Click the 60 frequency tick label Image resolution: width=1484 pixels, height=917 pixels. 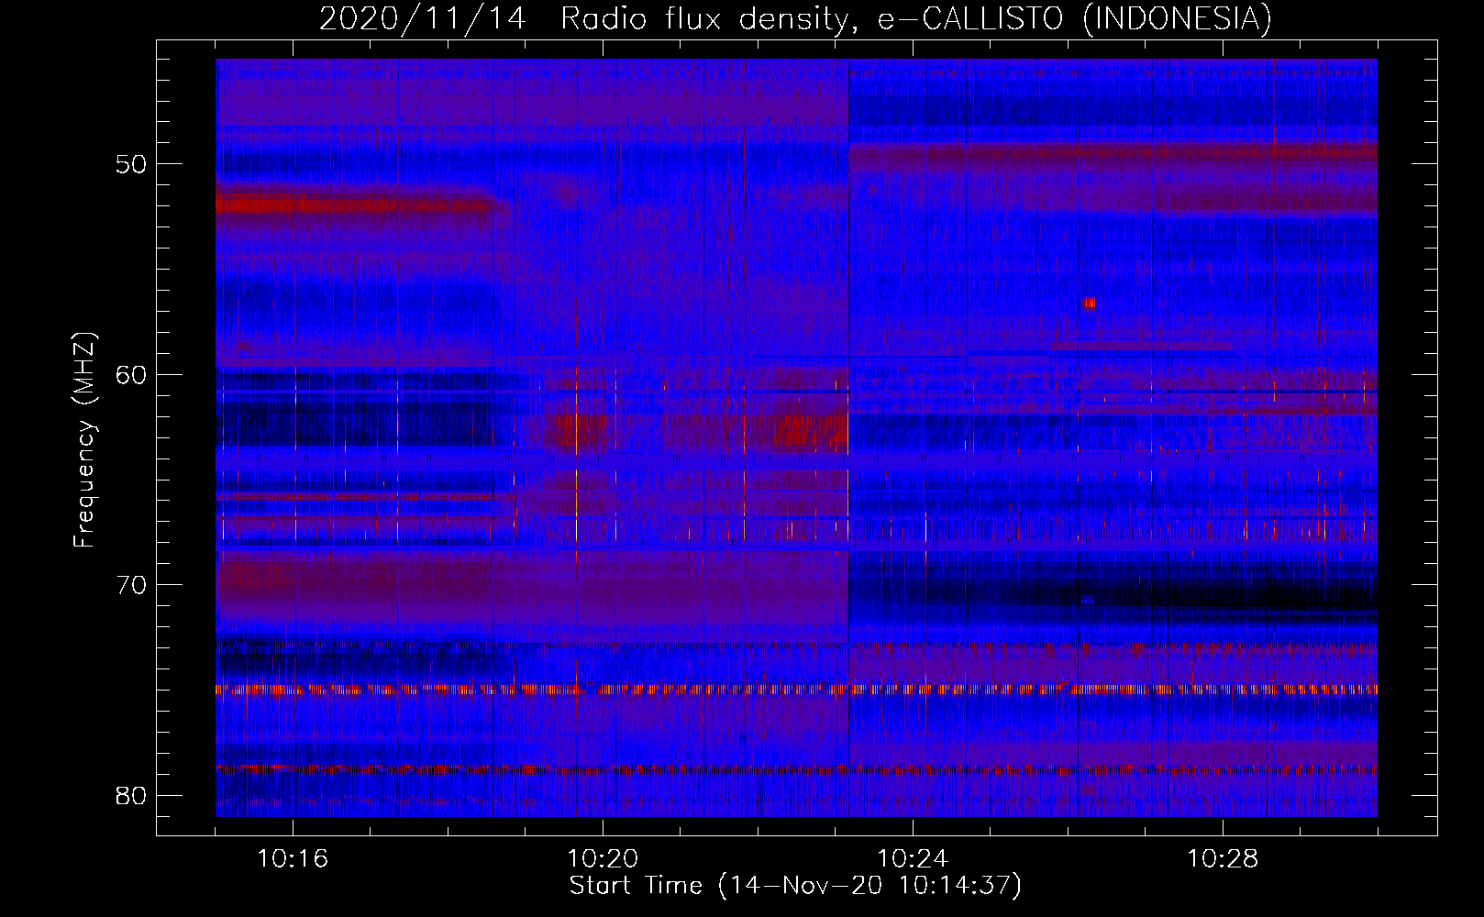point(132,375)
